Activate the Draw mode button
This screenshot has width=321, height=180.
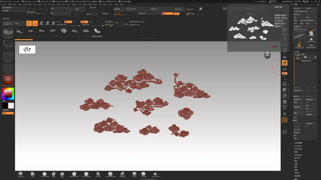[x=35, y=23]
